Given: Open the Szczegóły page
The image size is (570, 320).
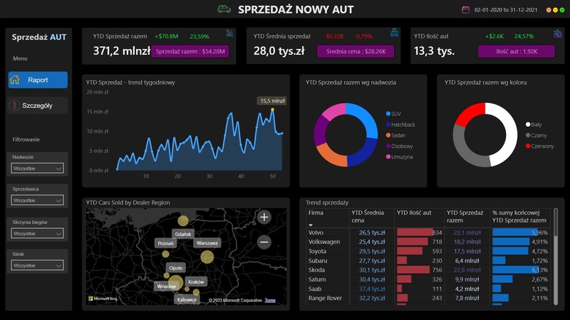Looking at the screenshot, I should (x=38, y=105).
